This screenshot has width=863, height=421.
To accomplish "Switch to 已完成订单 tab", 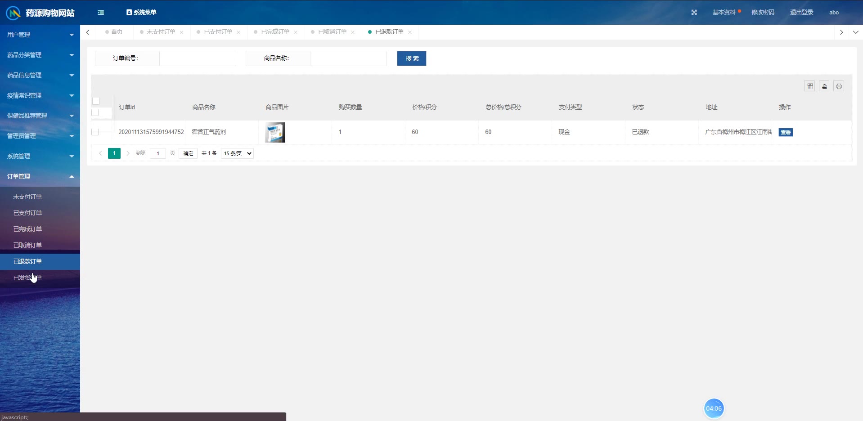I will coord(275,32).
